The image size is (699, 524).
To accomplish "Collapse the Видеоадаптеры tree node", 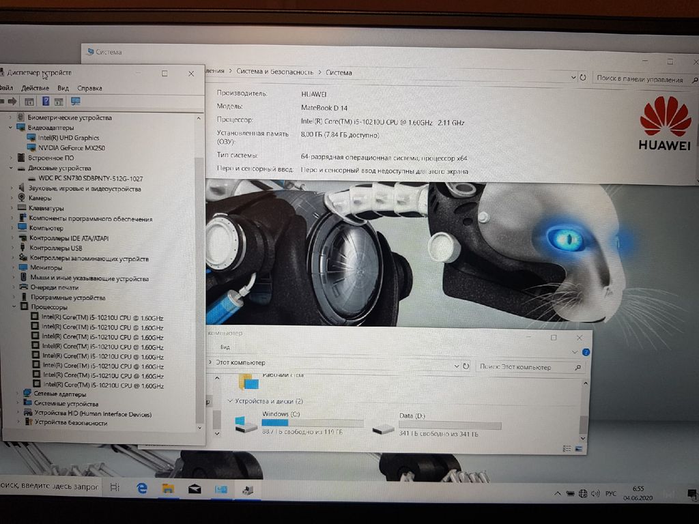I will coord(11,128).
